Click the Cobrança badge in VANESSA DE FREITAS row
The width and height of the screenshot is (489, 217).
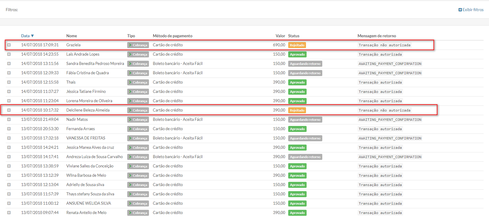point(138,138)
